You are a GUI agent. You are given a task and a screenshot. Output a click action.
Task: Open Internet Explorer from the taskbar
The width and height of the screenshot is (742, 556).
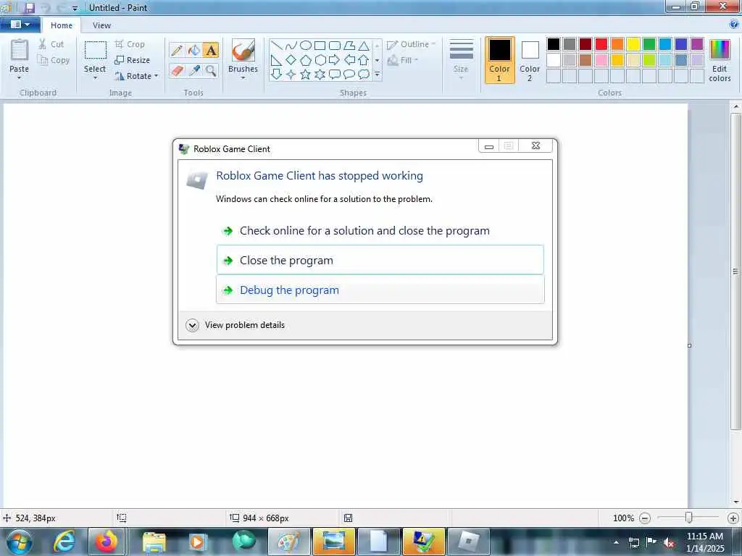click(64, 542)
